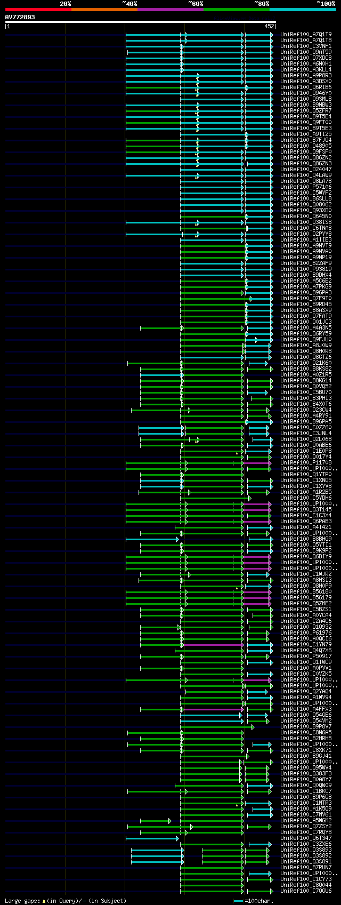Select the UniRef100_B8BHG9 label
Image resolution: width=341 pixels, height=905 pixels.
click(x=306, y=539)
